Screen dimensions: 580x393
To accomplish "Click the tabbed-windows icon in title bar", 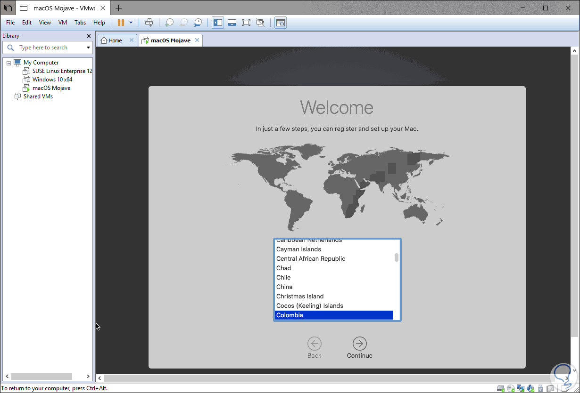I will 8,8.
